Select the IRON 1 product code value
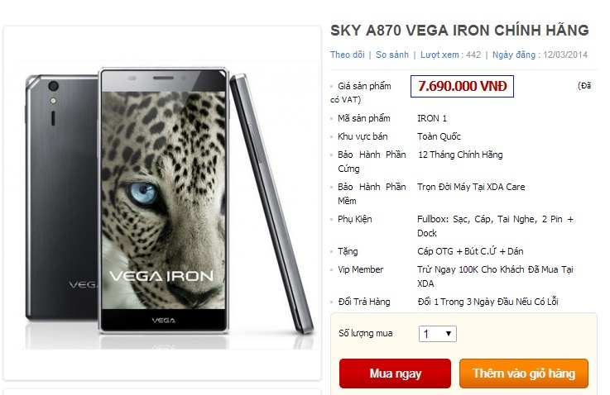The image size is (610, 395). pyautogui.click(x=432, y=118)
